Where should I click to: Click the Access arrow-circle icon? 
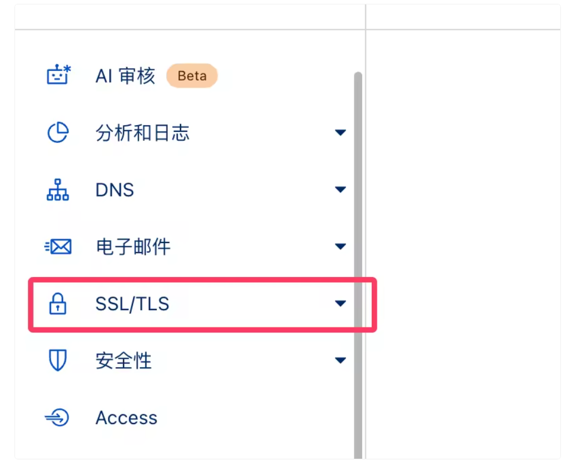(57, 418)
